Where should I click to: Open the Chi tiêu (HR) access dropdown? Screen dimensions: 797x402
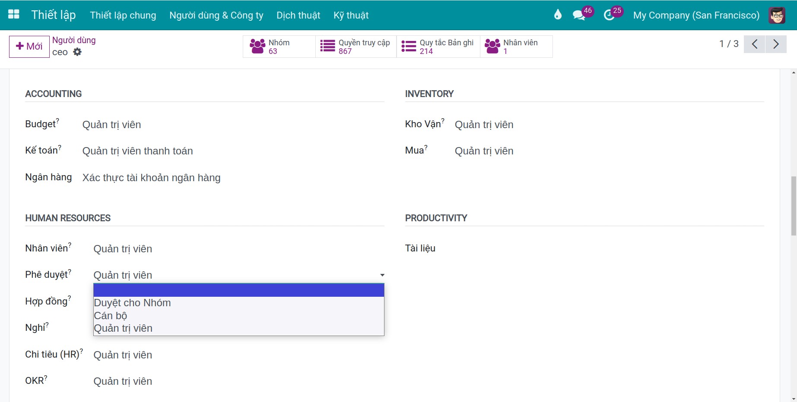(239, 355)
